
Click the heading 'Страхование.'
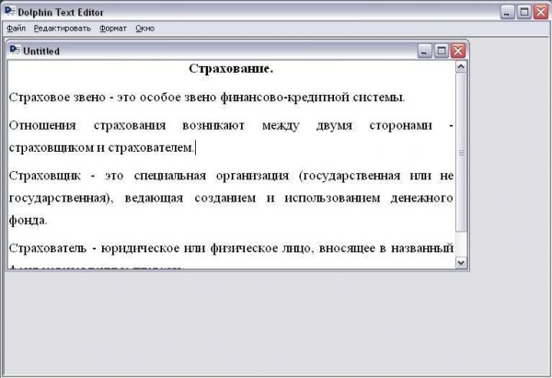pos(231,69)
